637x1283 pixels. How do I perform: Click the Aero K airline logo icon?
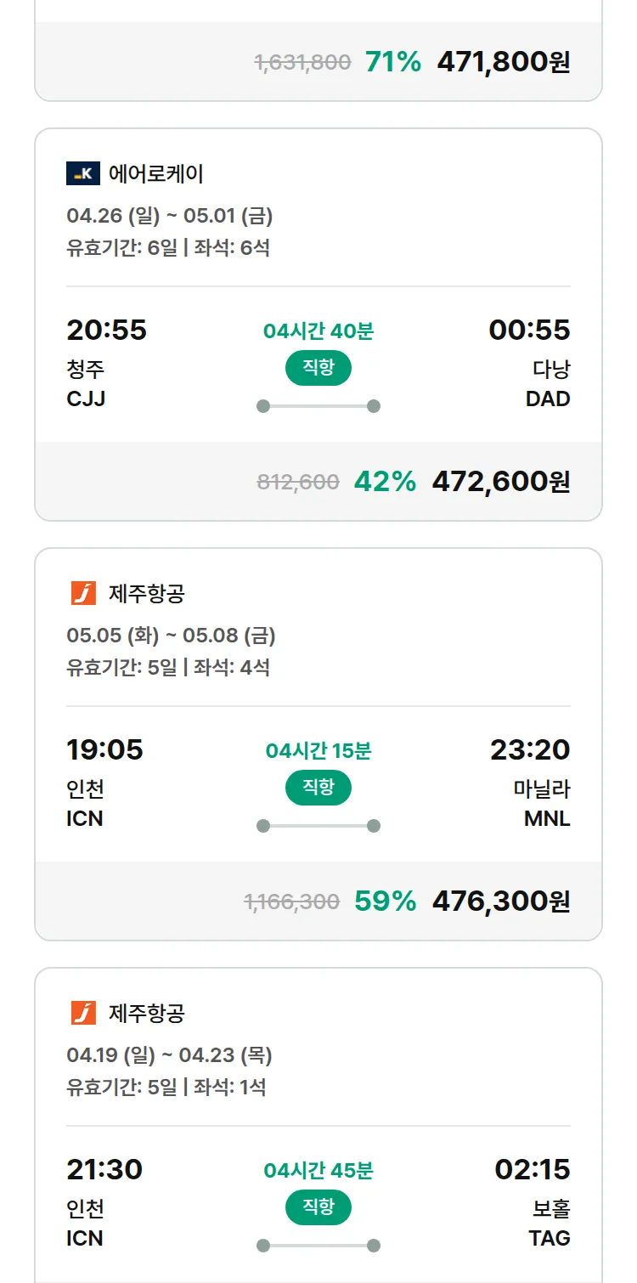tap(83, 174)
